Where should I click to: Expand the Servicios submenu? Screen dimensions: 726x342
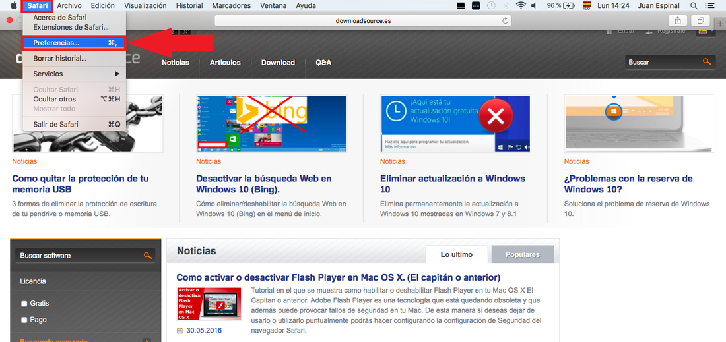(x=74, y=74)
